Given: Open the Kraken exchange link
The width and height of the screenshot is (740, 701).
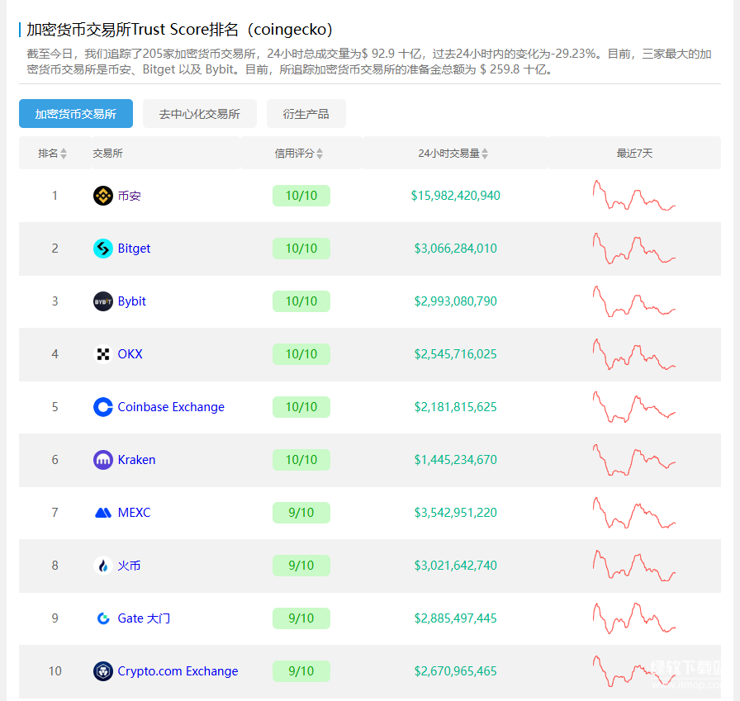Looking at the screenshot, I should click(136, 460).
